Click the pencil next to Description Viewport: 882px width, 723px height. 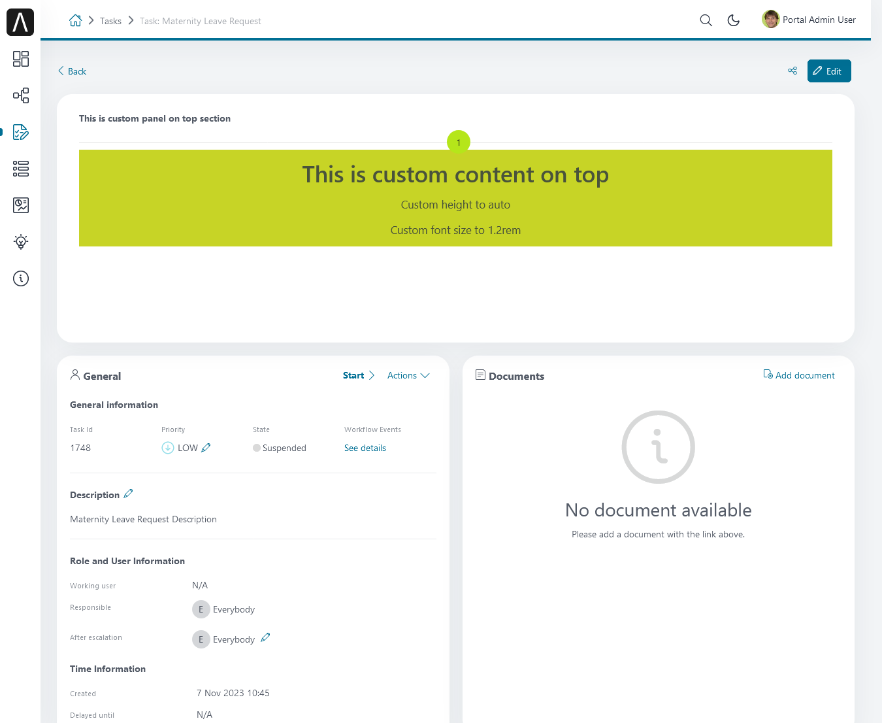[128, 494]
